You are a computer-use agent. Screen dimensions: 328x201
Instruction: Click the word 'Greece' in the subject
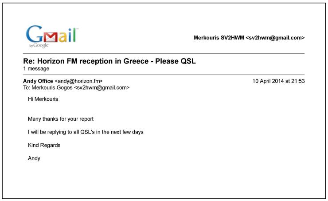[136, 61]
